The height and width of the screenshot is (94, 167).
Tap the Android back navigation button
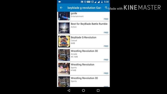coord(69,91)
